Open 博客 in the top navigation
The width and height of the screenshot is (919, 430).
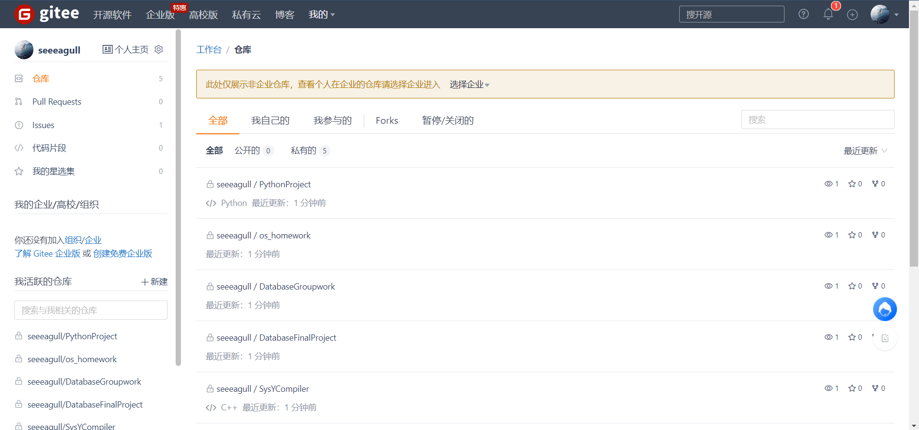[x=285, y=15]
